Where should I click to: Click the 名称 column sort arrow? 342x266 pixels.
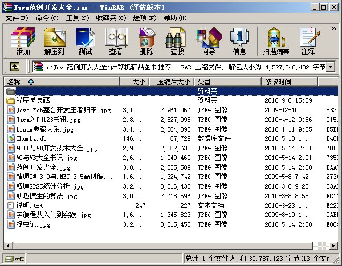pyautogui.click(x=31, y=82)
